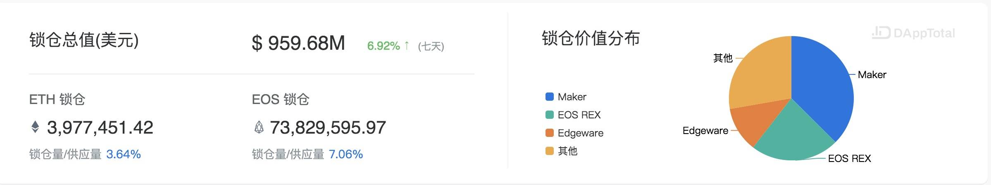Click the Ethereum diamond icon
Viewport: 991px width, 185px height.
(35, 127)
